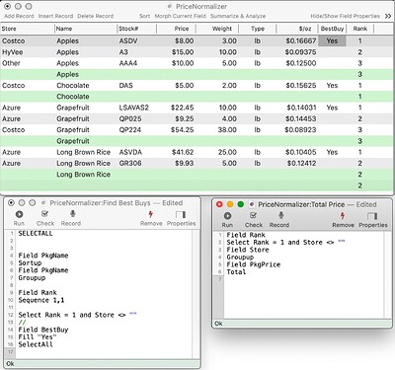Click the LSAVAS2 stock number cell
This screenshot has height=370, width=395.
[x=134, y=108]
